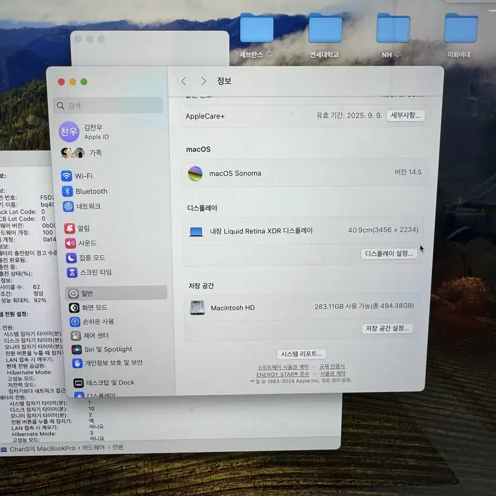Click 전원 in System Information path bar
Screen dimensions: 496x496
pos(118,447)
